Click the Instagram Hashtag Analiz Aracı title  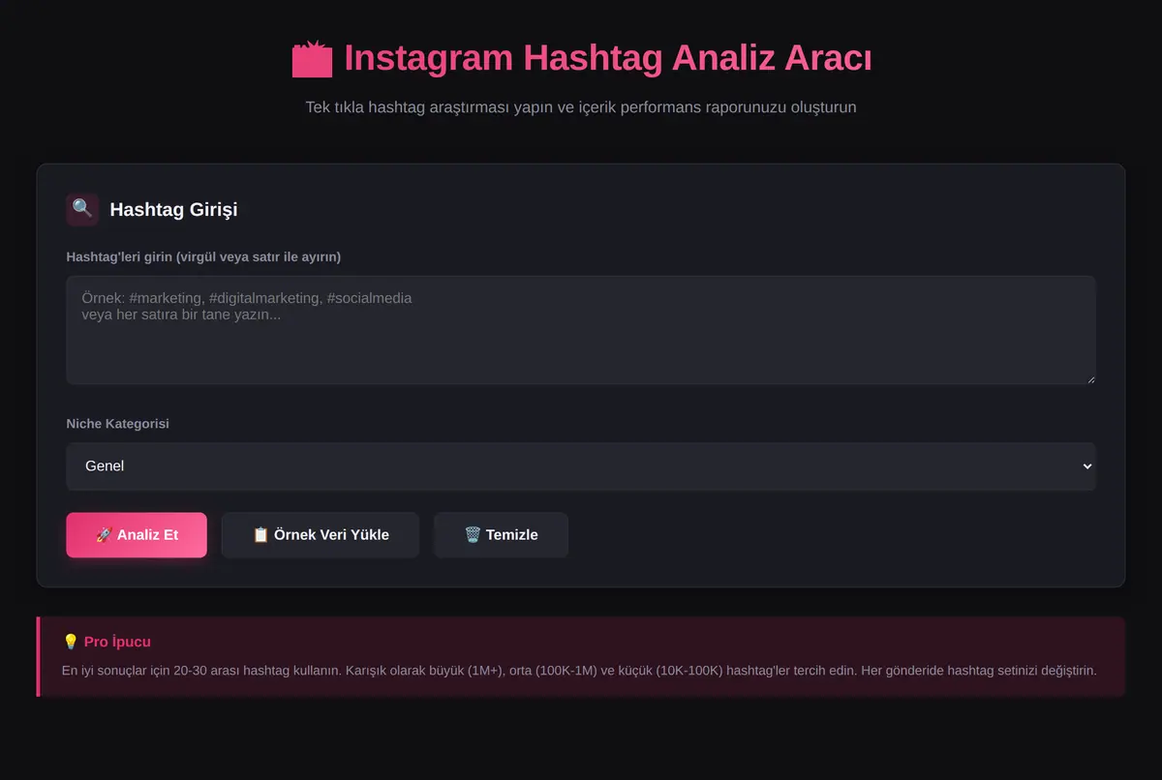pos(608,58)
